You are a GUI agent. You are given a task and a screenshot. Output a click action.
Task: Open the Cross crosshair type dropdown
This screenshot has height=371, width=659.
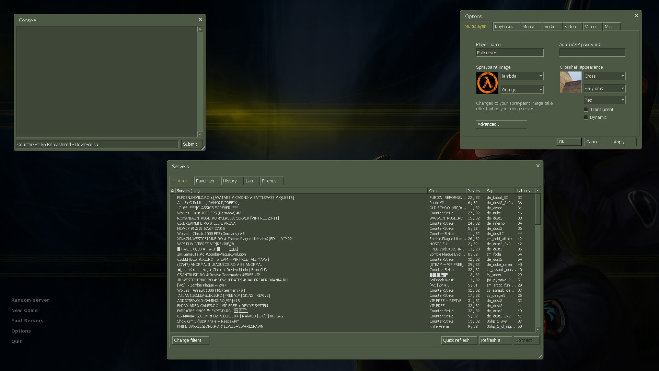click(x=604, y=76)
